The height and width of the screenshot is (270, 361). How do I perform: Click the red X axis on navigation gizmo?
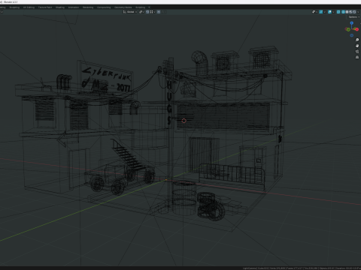point(357,29)
